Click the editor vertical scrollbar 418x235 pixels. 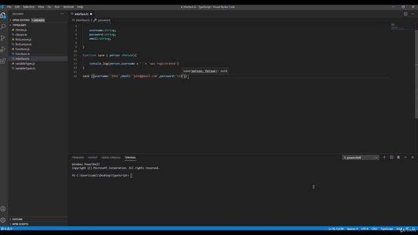(417, 74)
